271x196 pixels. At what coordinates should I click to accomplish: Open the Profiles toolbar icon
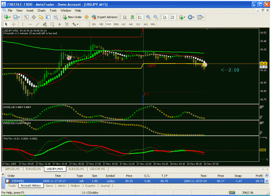[x=15, y=17]
